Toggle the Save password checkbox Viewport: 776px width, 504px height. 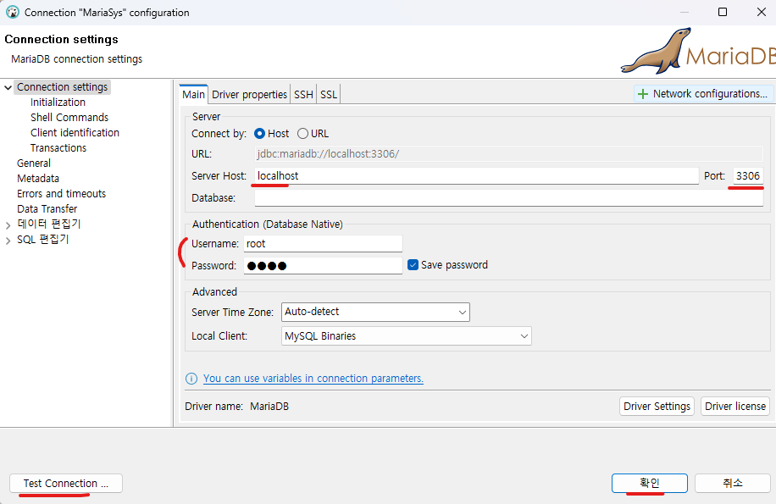(413, 265)
